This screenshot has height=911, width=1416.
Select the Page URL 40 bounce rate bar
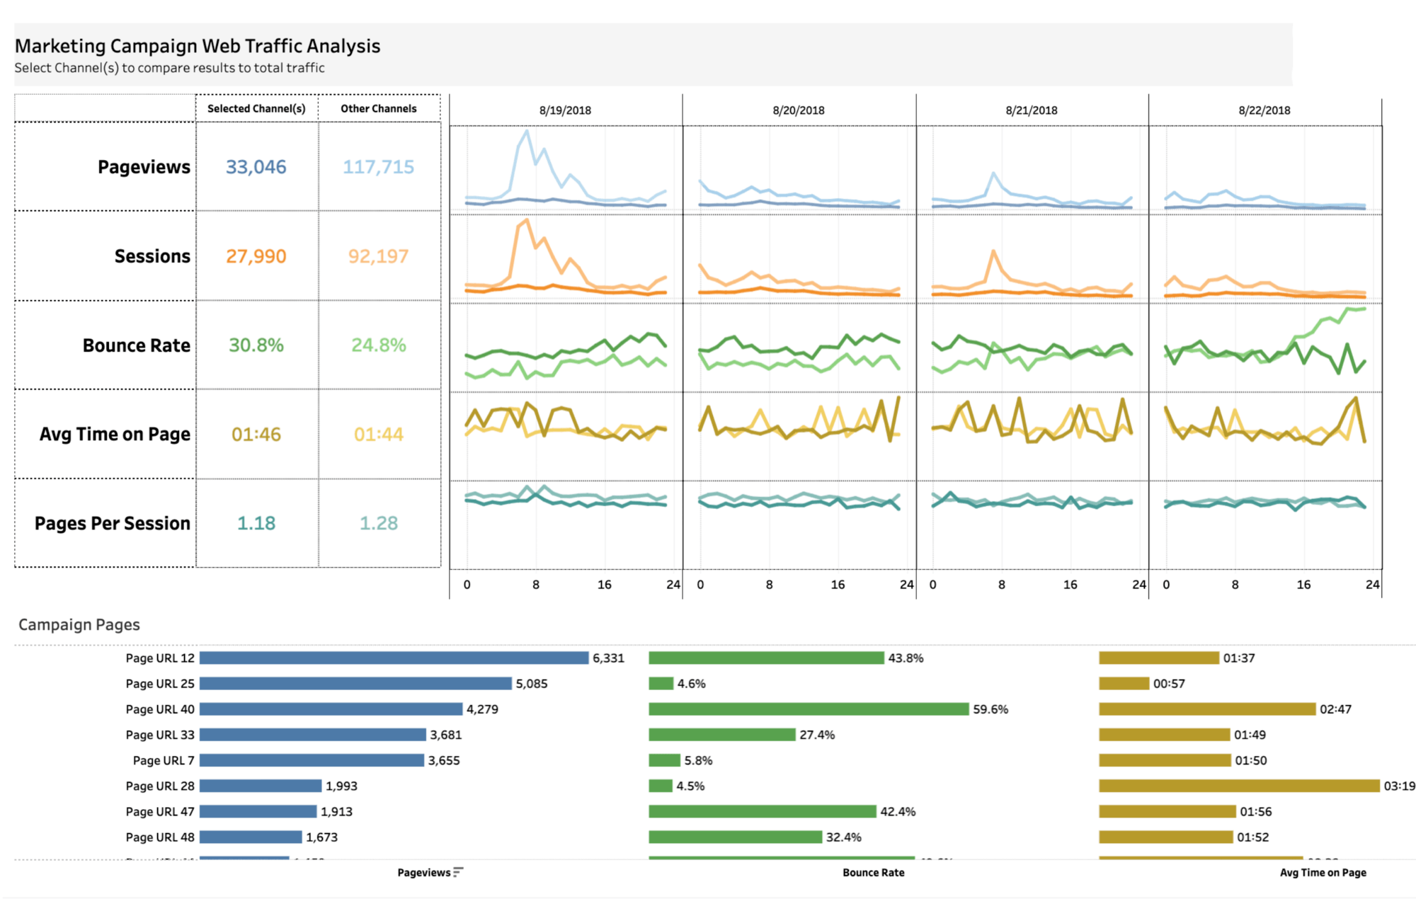coord(809,709)
